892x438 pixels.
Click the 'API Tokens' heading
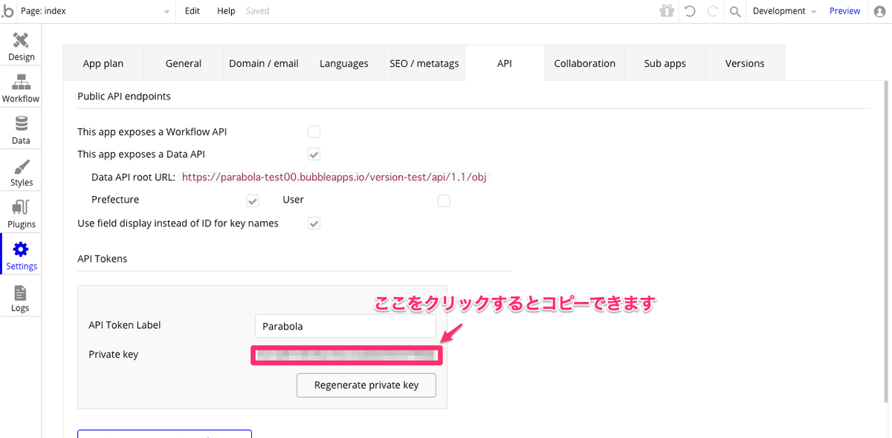(103, 258)
